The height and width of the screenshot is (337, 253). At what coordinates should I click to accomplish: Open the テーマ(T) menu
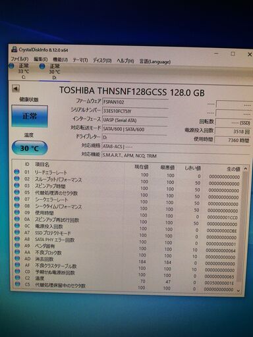point(80,60)
